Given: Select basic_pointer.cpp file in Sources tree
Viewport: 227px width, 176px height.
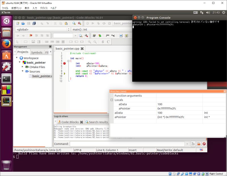Looking at the screenshot, I should pyautogui.click(x=42, y=76).
